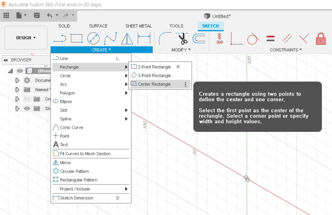Redo the last action
This screenshot has width=332, height=215.
point(66,15)
